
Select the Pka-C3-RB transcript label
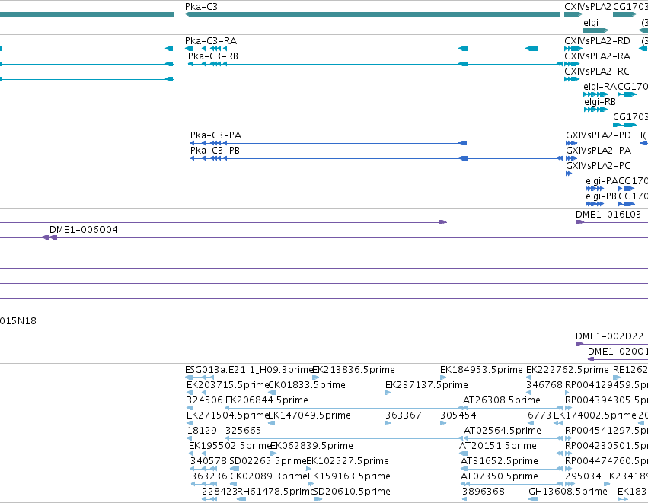213,56
